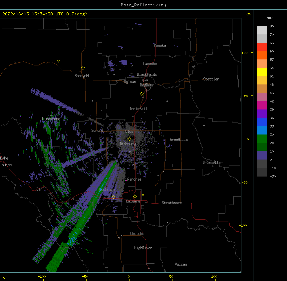This screenshot has height=281, width=287.
Task: Click the Sylvan label on map
Action: (x=130, y=82)
